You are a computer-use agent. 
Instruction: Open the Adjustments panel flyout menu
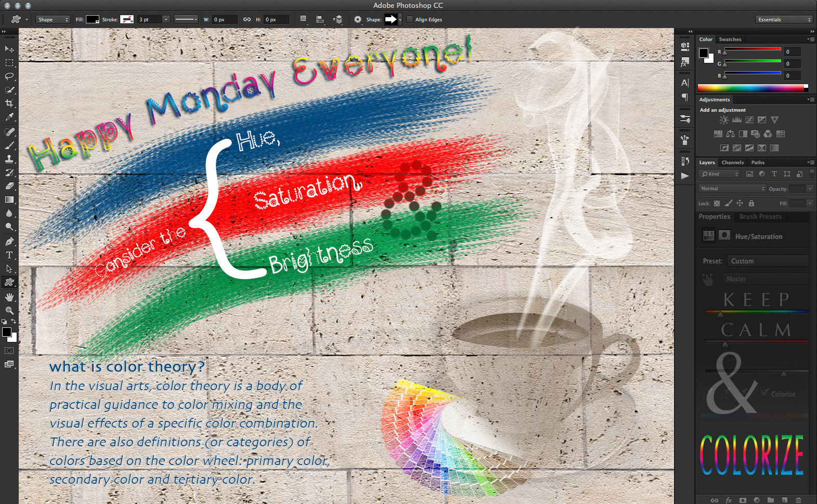coord(811,100)
